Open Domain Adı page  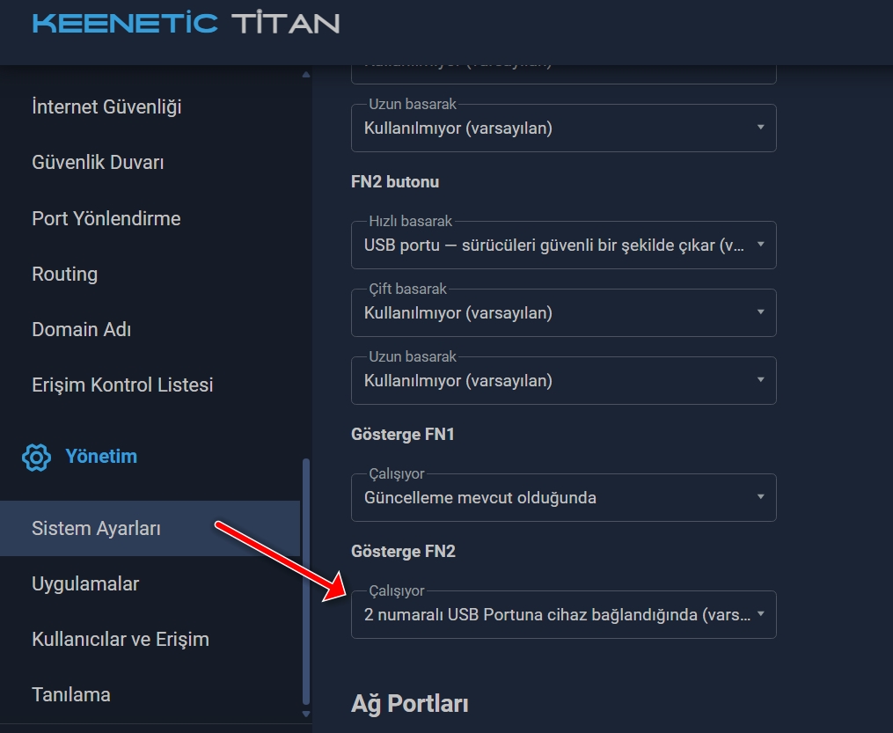click(82, 329)
